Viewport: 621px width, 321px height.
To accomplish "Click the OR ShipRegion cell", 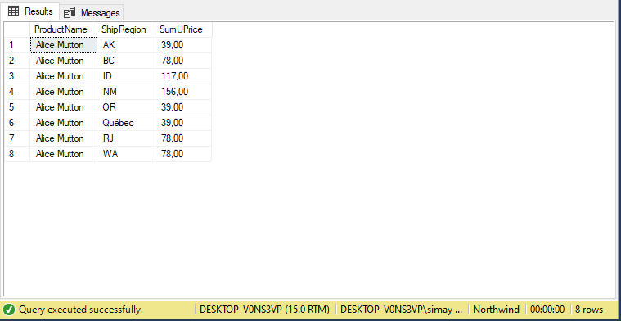I will click(126, 107).
